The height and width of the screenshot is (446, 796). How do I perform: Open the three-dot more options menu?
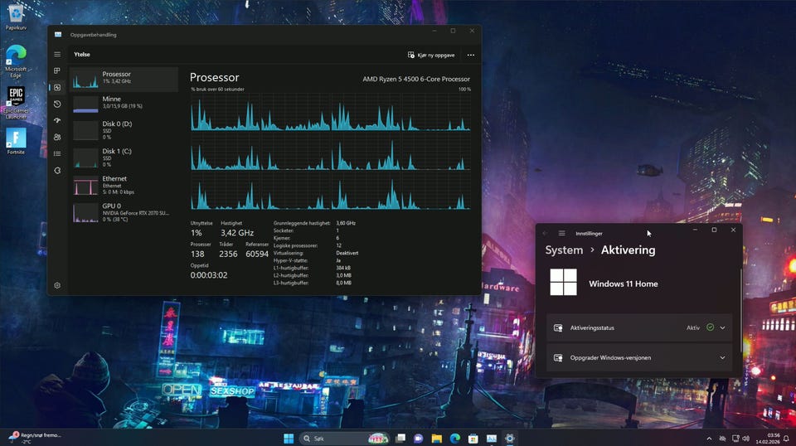[x=470, y=56]
